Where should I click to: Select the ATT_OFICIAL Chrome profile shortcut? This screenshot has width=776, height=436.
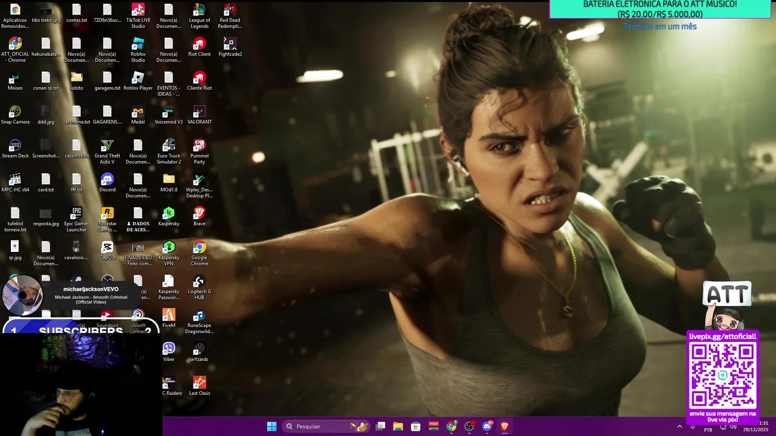pos(15,50)
